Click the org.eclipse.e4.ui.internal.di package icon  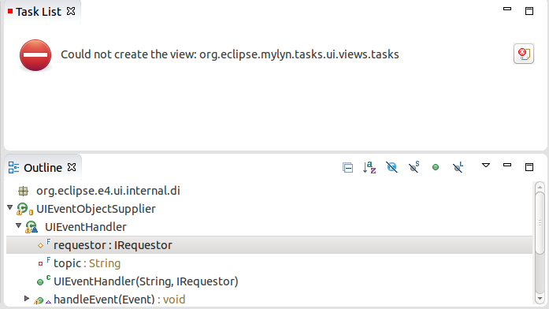point(24,191)
